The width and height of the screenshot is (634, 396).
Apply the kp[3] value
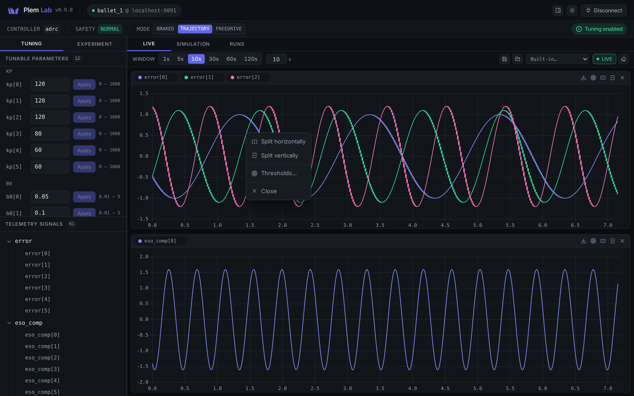click(84, 134)
